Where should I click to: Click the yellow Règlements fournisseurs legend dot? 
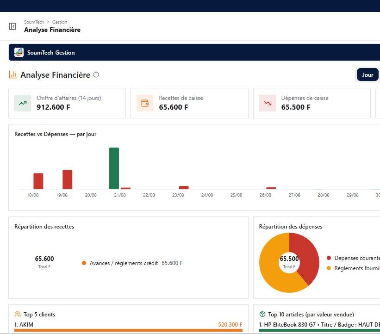click(x=329, y=268)
